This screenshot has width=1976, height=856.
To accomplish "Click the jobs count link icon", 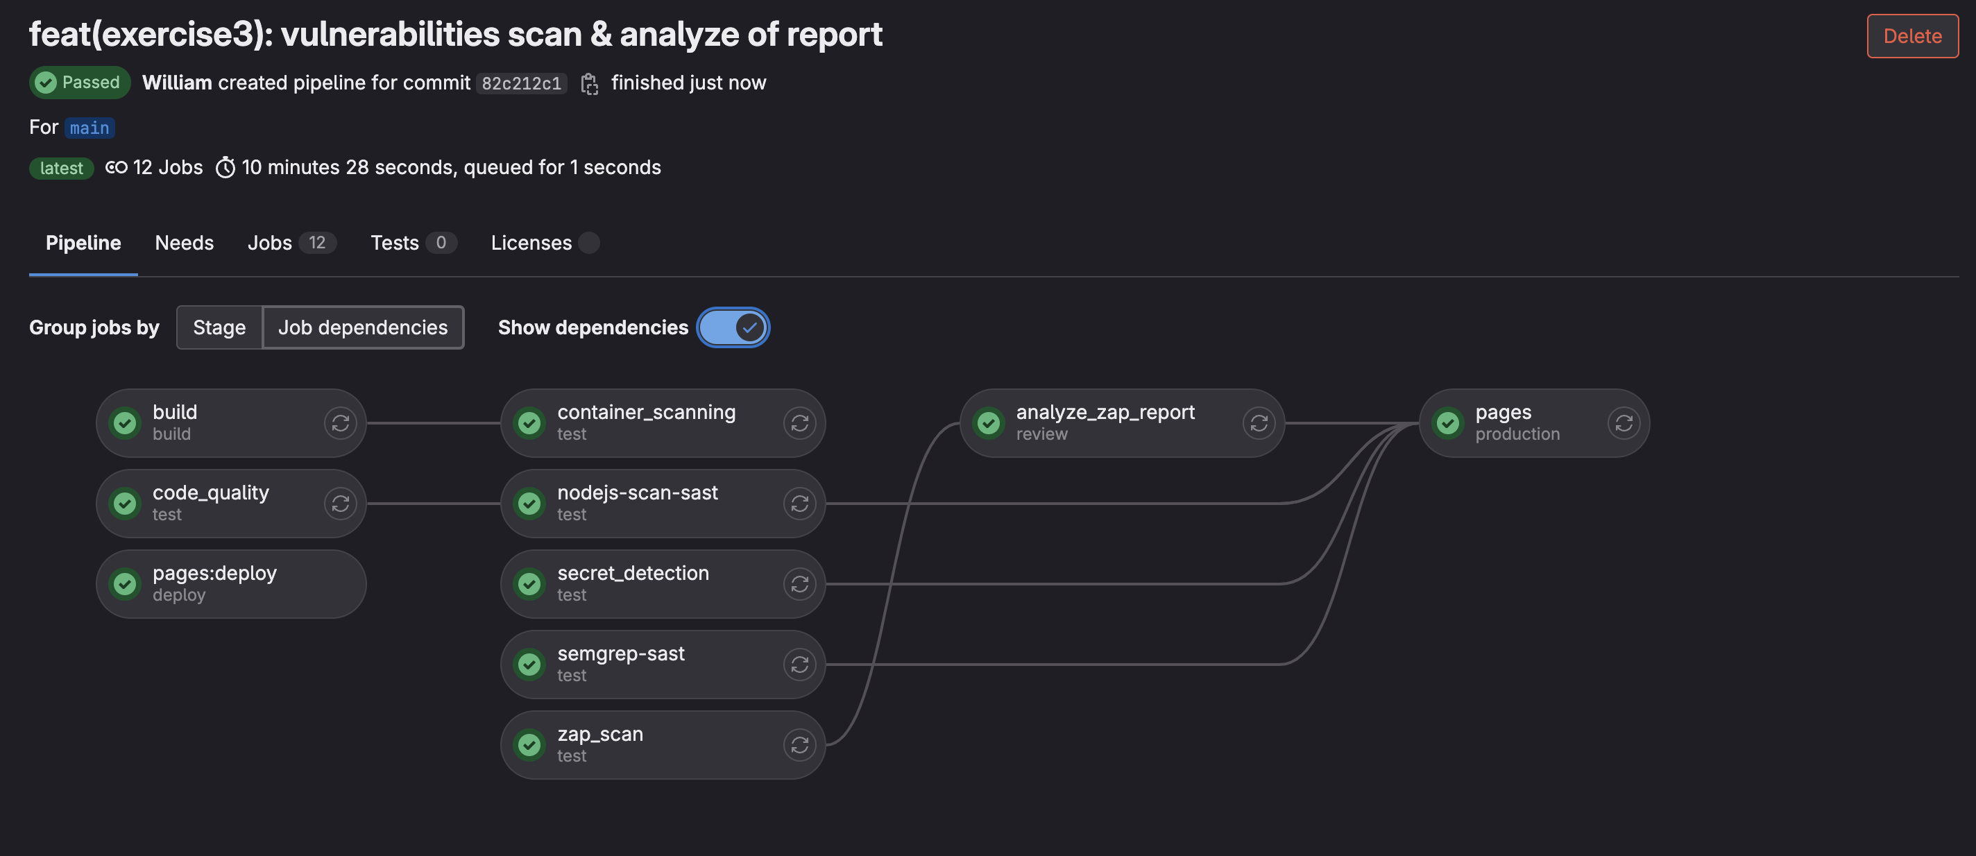I will (117, 167).
